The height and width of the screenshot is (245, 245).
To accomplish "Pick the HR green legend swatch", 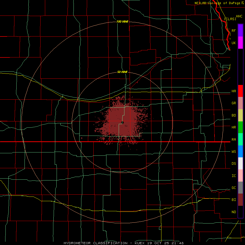I will click(x=240, y=127).
